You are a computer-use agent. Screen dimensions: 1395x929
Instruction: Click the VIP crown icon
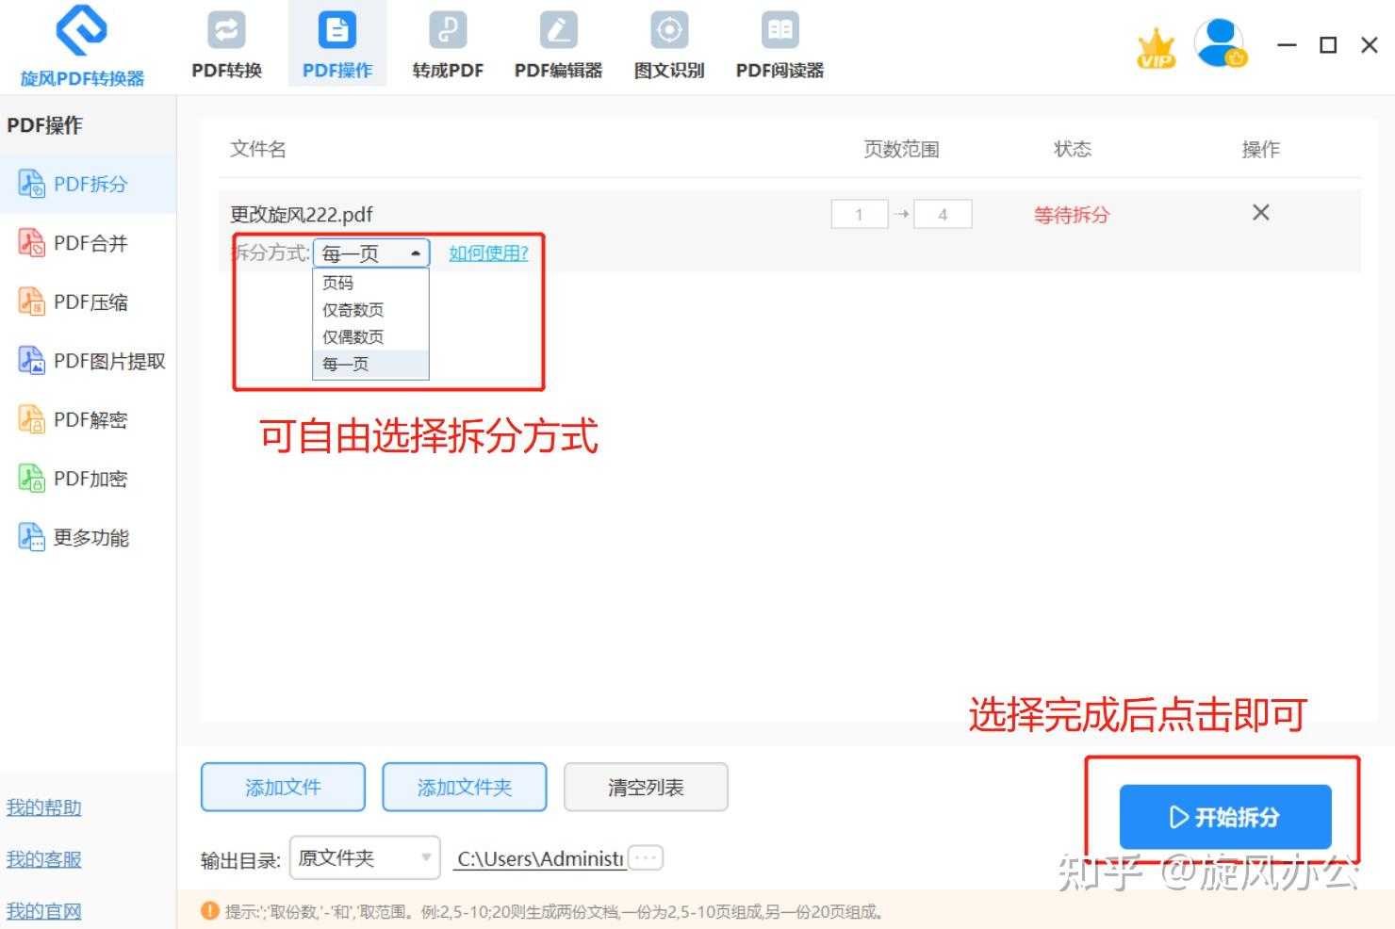(x=1157, y=48)
